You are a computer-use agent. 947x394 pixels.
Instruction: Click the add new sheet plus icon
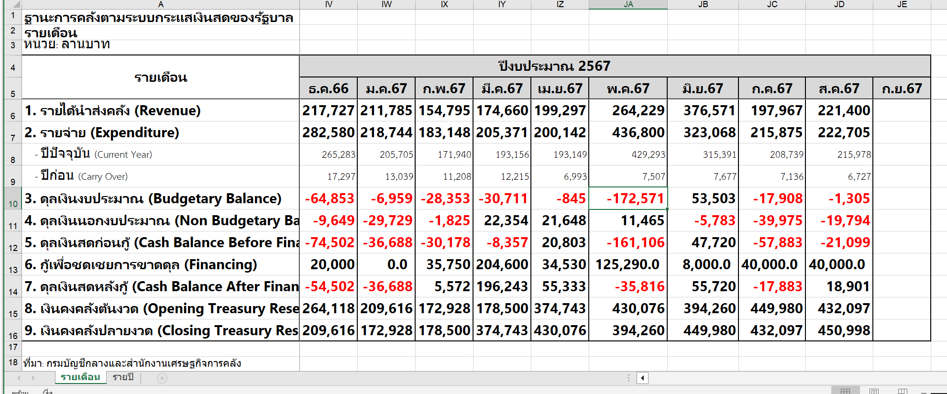coord(162,378)
